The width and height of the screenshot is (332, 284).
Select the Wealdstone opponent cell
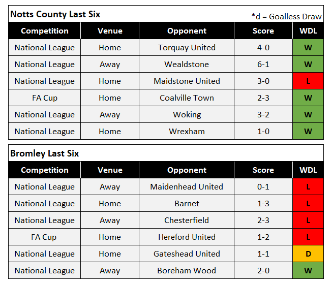click(187, 65)
